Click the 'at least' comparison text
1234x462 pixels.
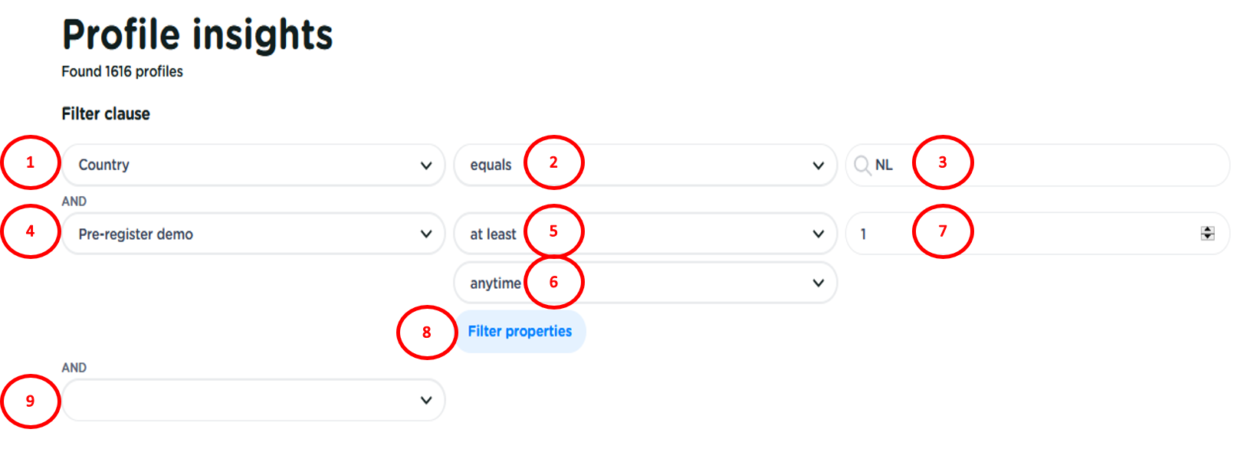coord(493,234)
